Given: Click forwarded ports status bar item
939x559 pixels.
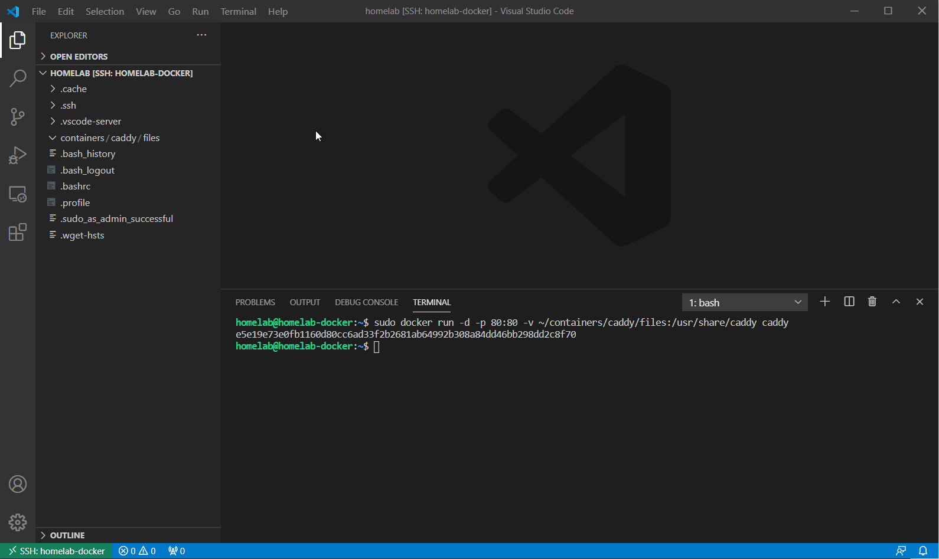Looking at the screenshot, I should (x=177, y=551).
